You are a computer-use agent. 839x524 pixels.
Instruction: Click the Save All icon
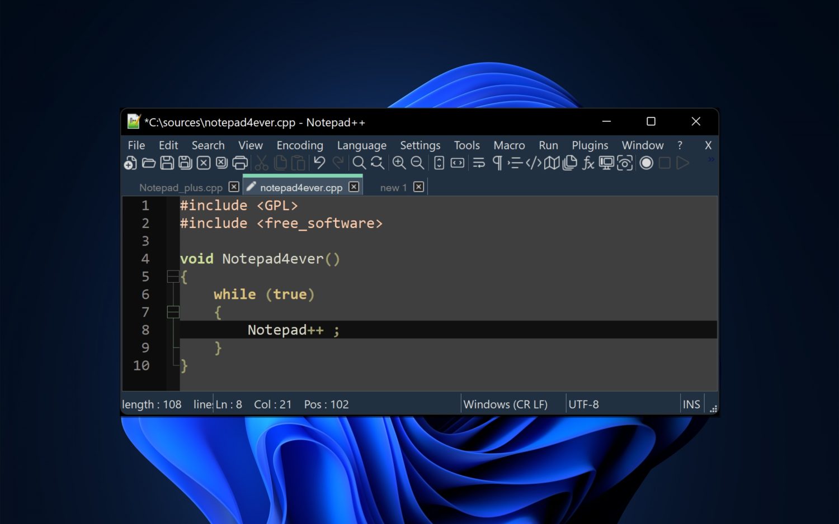point(185,163)
